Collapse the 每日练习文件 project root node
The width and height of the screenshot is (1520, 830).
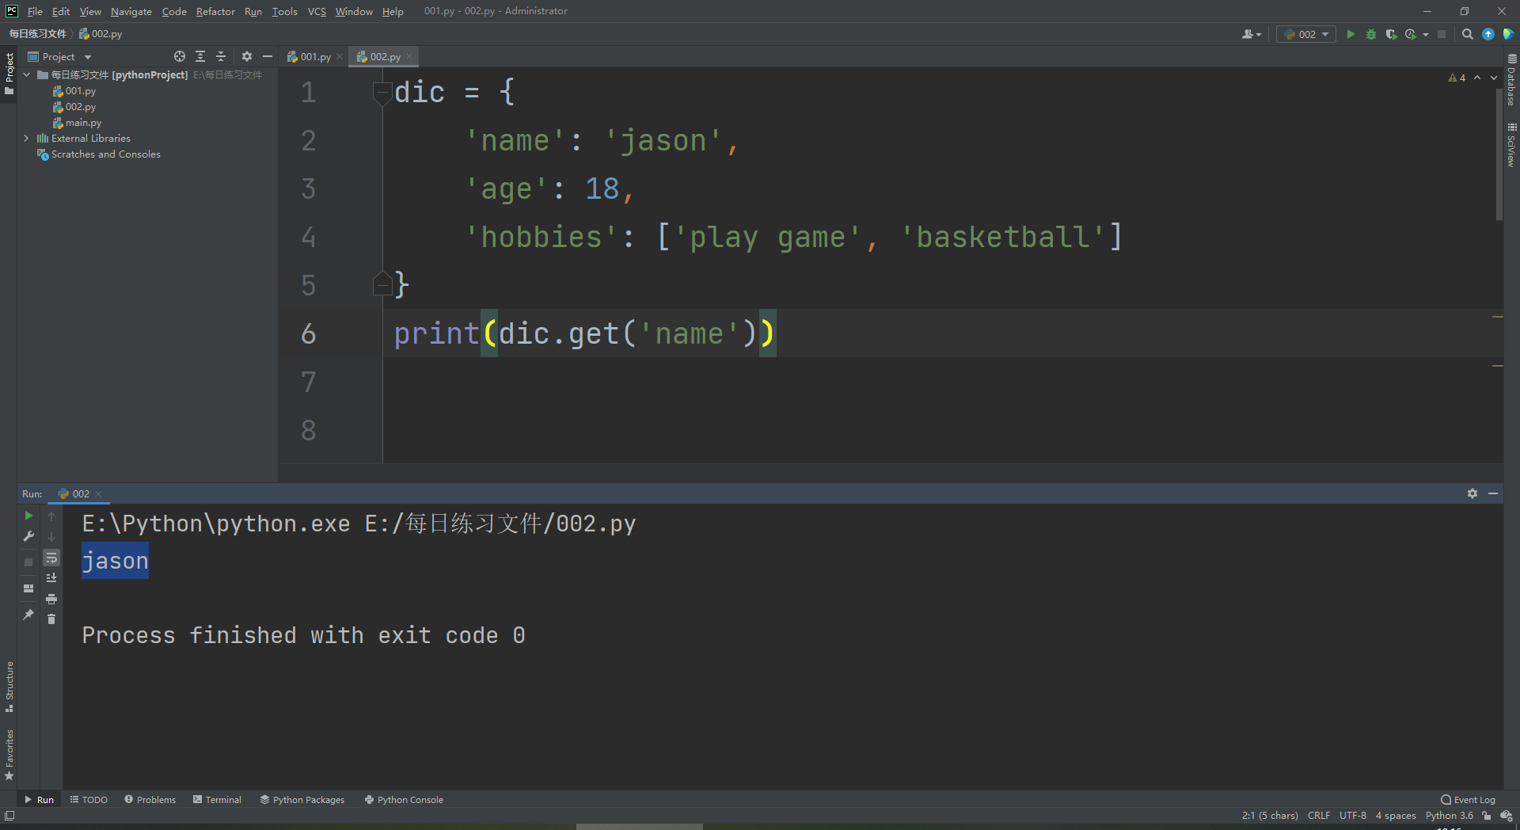(x=27, y=75)
